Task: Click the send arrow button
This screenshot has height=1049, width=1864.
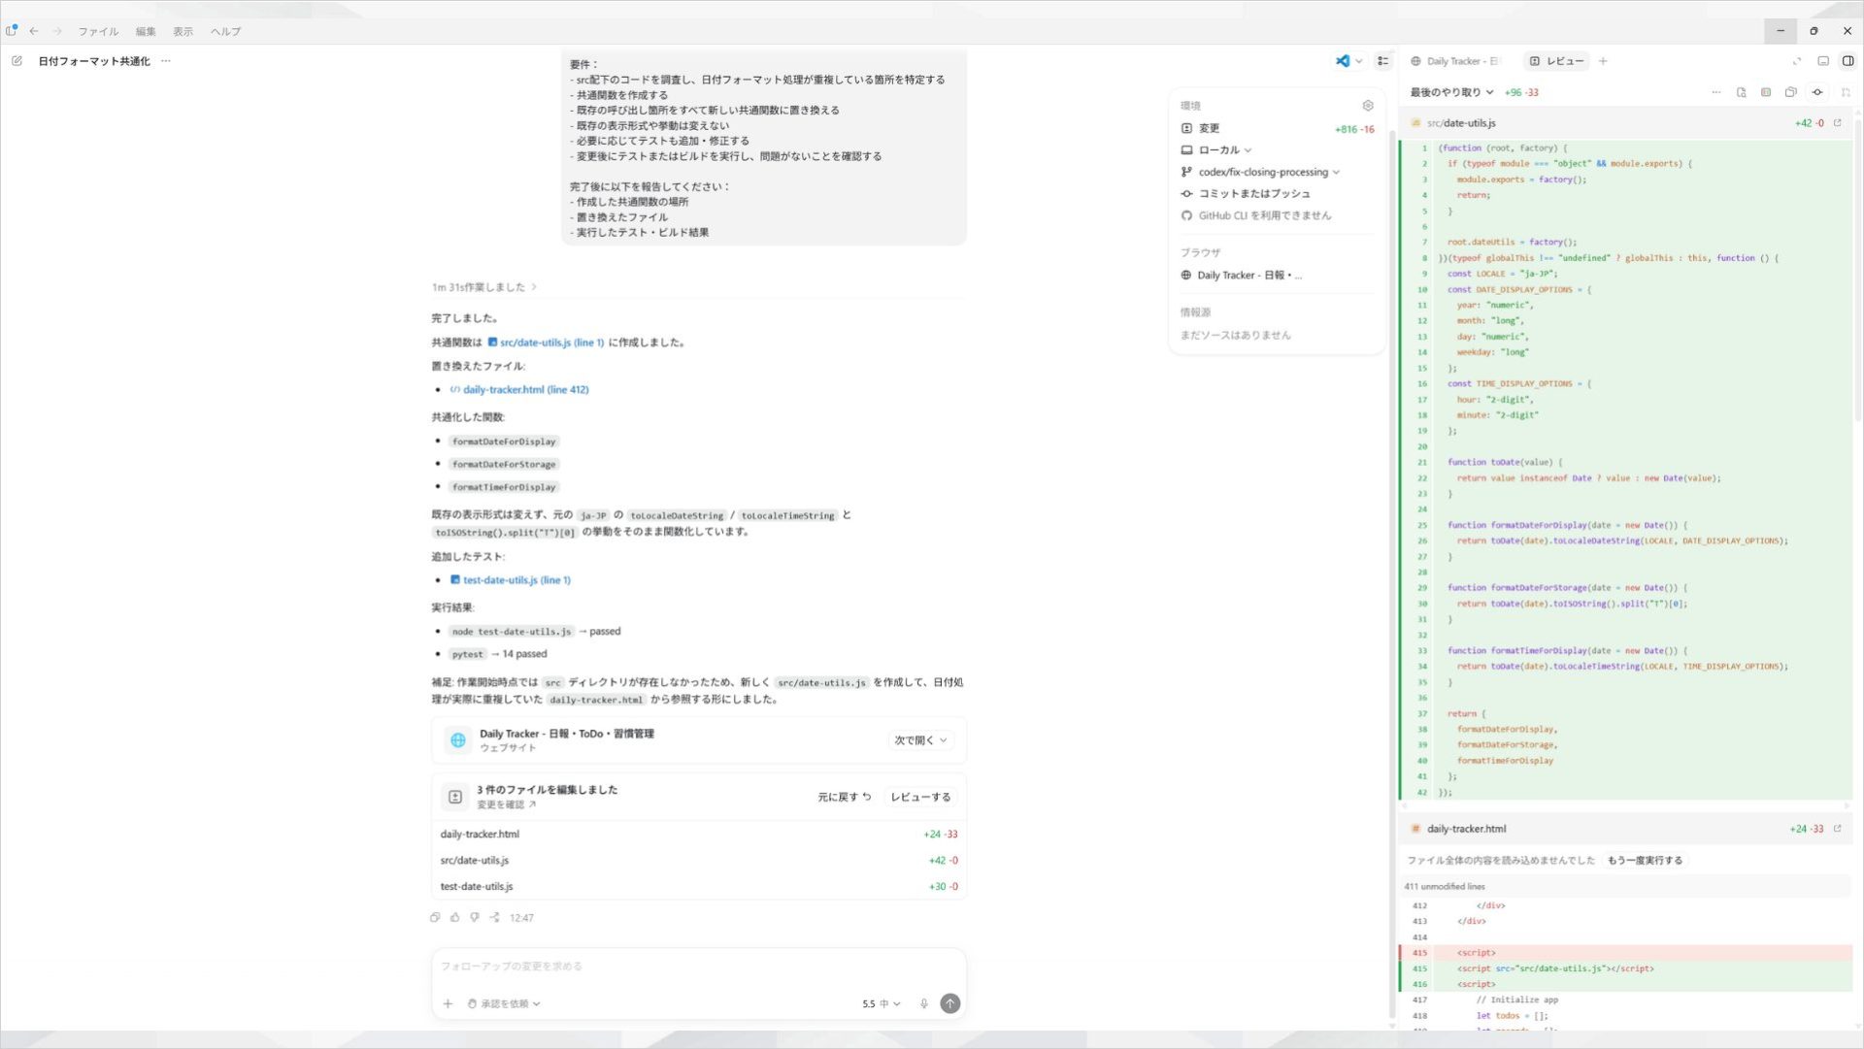Action: 950,1004
